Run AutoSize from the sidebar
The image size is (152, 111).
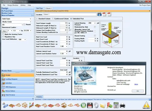[18, 83]
